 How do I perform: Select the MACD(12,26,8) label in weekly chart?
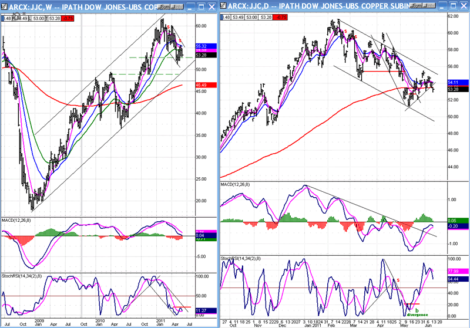click(x=16, y=220)
